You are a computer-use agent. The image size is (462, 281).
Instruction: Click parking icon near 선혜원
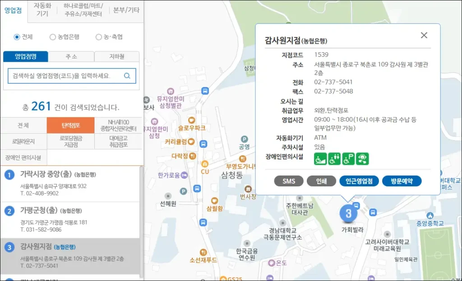pyautogui.click(x=183, y=191)
